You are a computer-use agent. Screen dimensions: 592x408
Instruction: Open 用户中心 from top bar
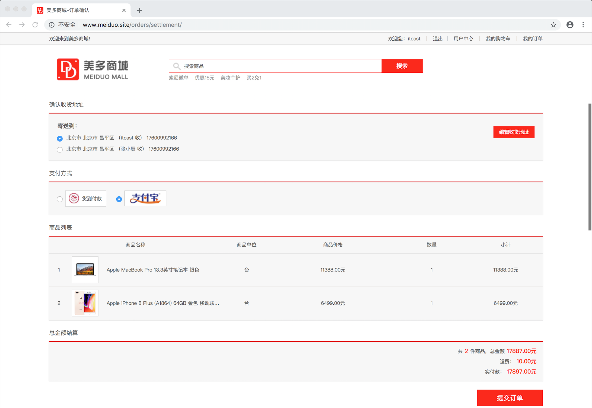point(463,39)
